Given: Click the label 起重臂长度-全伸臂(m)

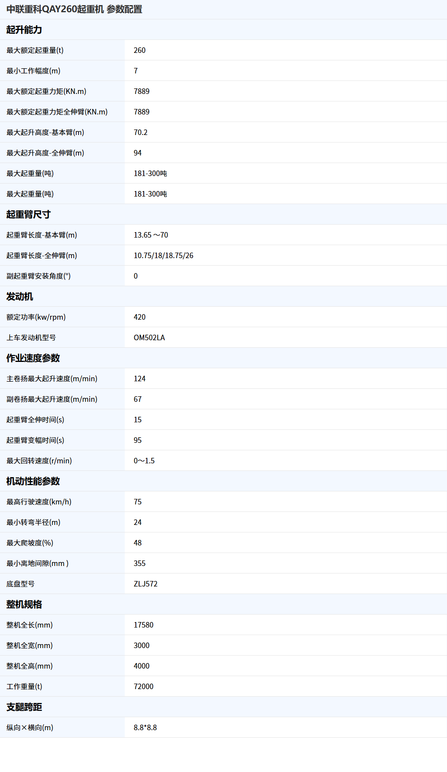Looking at the screenshot, I should (x=42, y=255).
